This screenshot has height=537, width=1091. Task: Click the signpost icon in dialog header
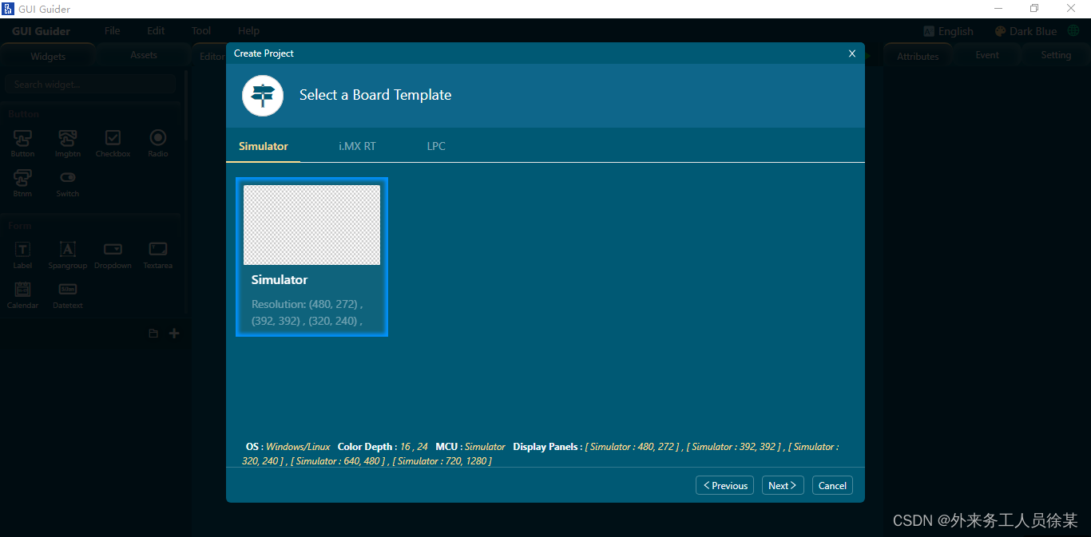pos(263,96)
